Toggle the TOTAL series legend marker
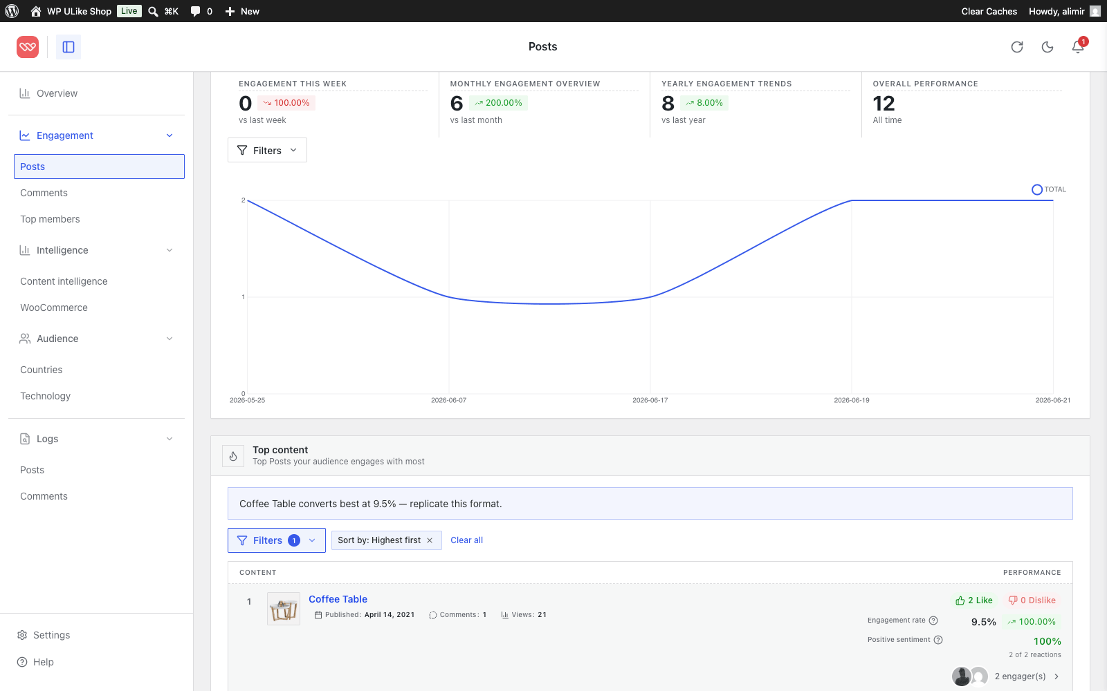Screen dimensions: 1107x691 (1037, 189)
